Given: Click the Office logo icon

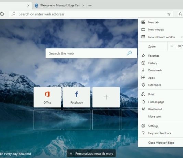Looking at the screenshot, I should [x=47, y=94].
